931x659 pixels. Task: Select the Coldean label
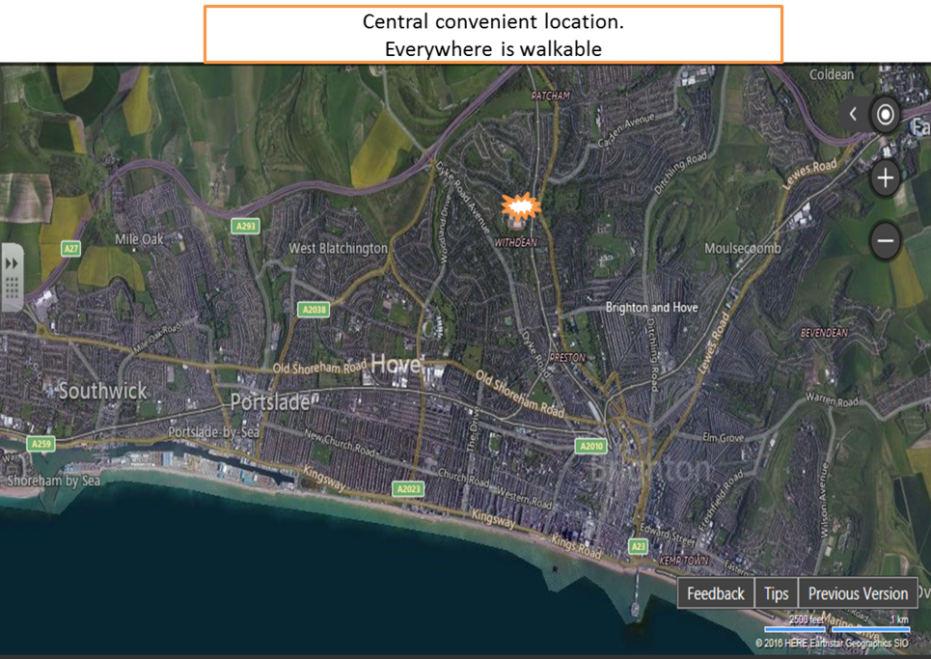(832, 75)
